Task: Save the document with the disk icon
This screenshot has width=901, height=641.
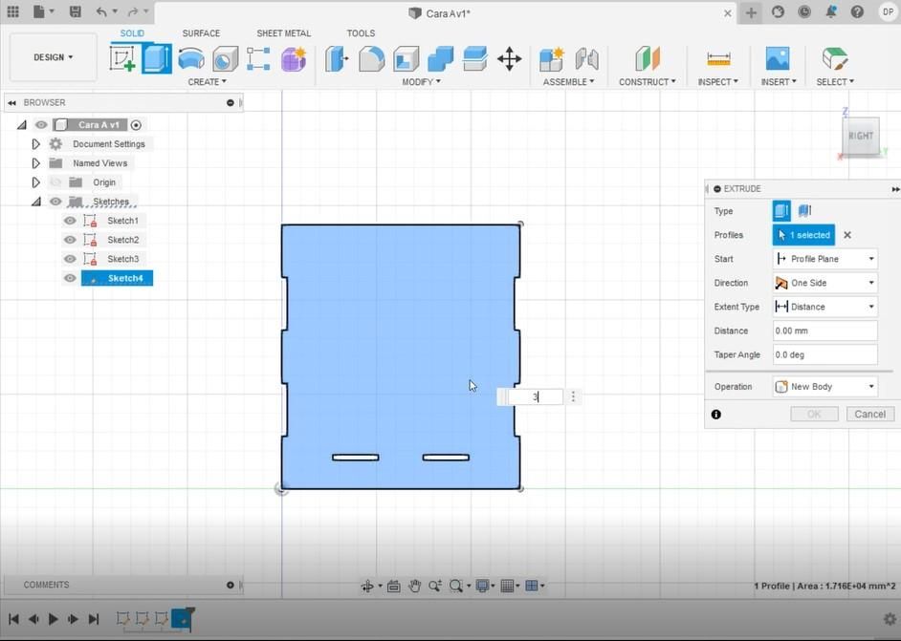Action: click(76, 11)
